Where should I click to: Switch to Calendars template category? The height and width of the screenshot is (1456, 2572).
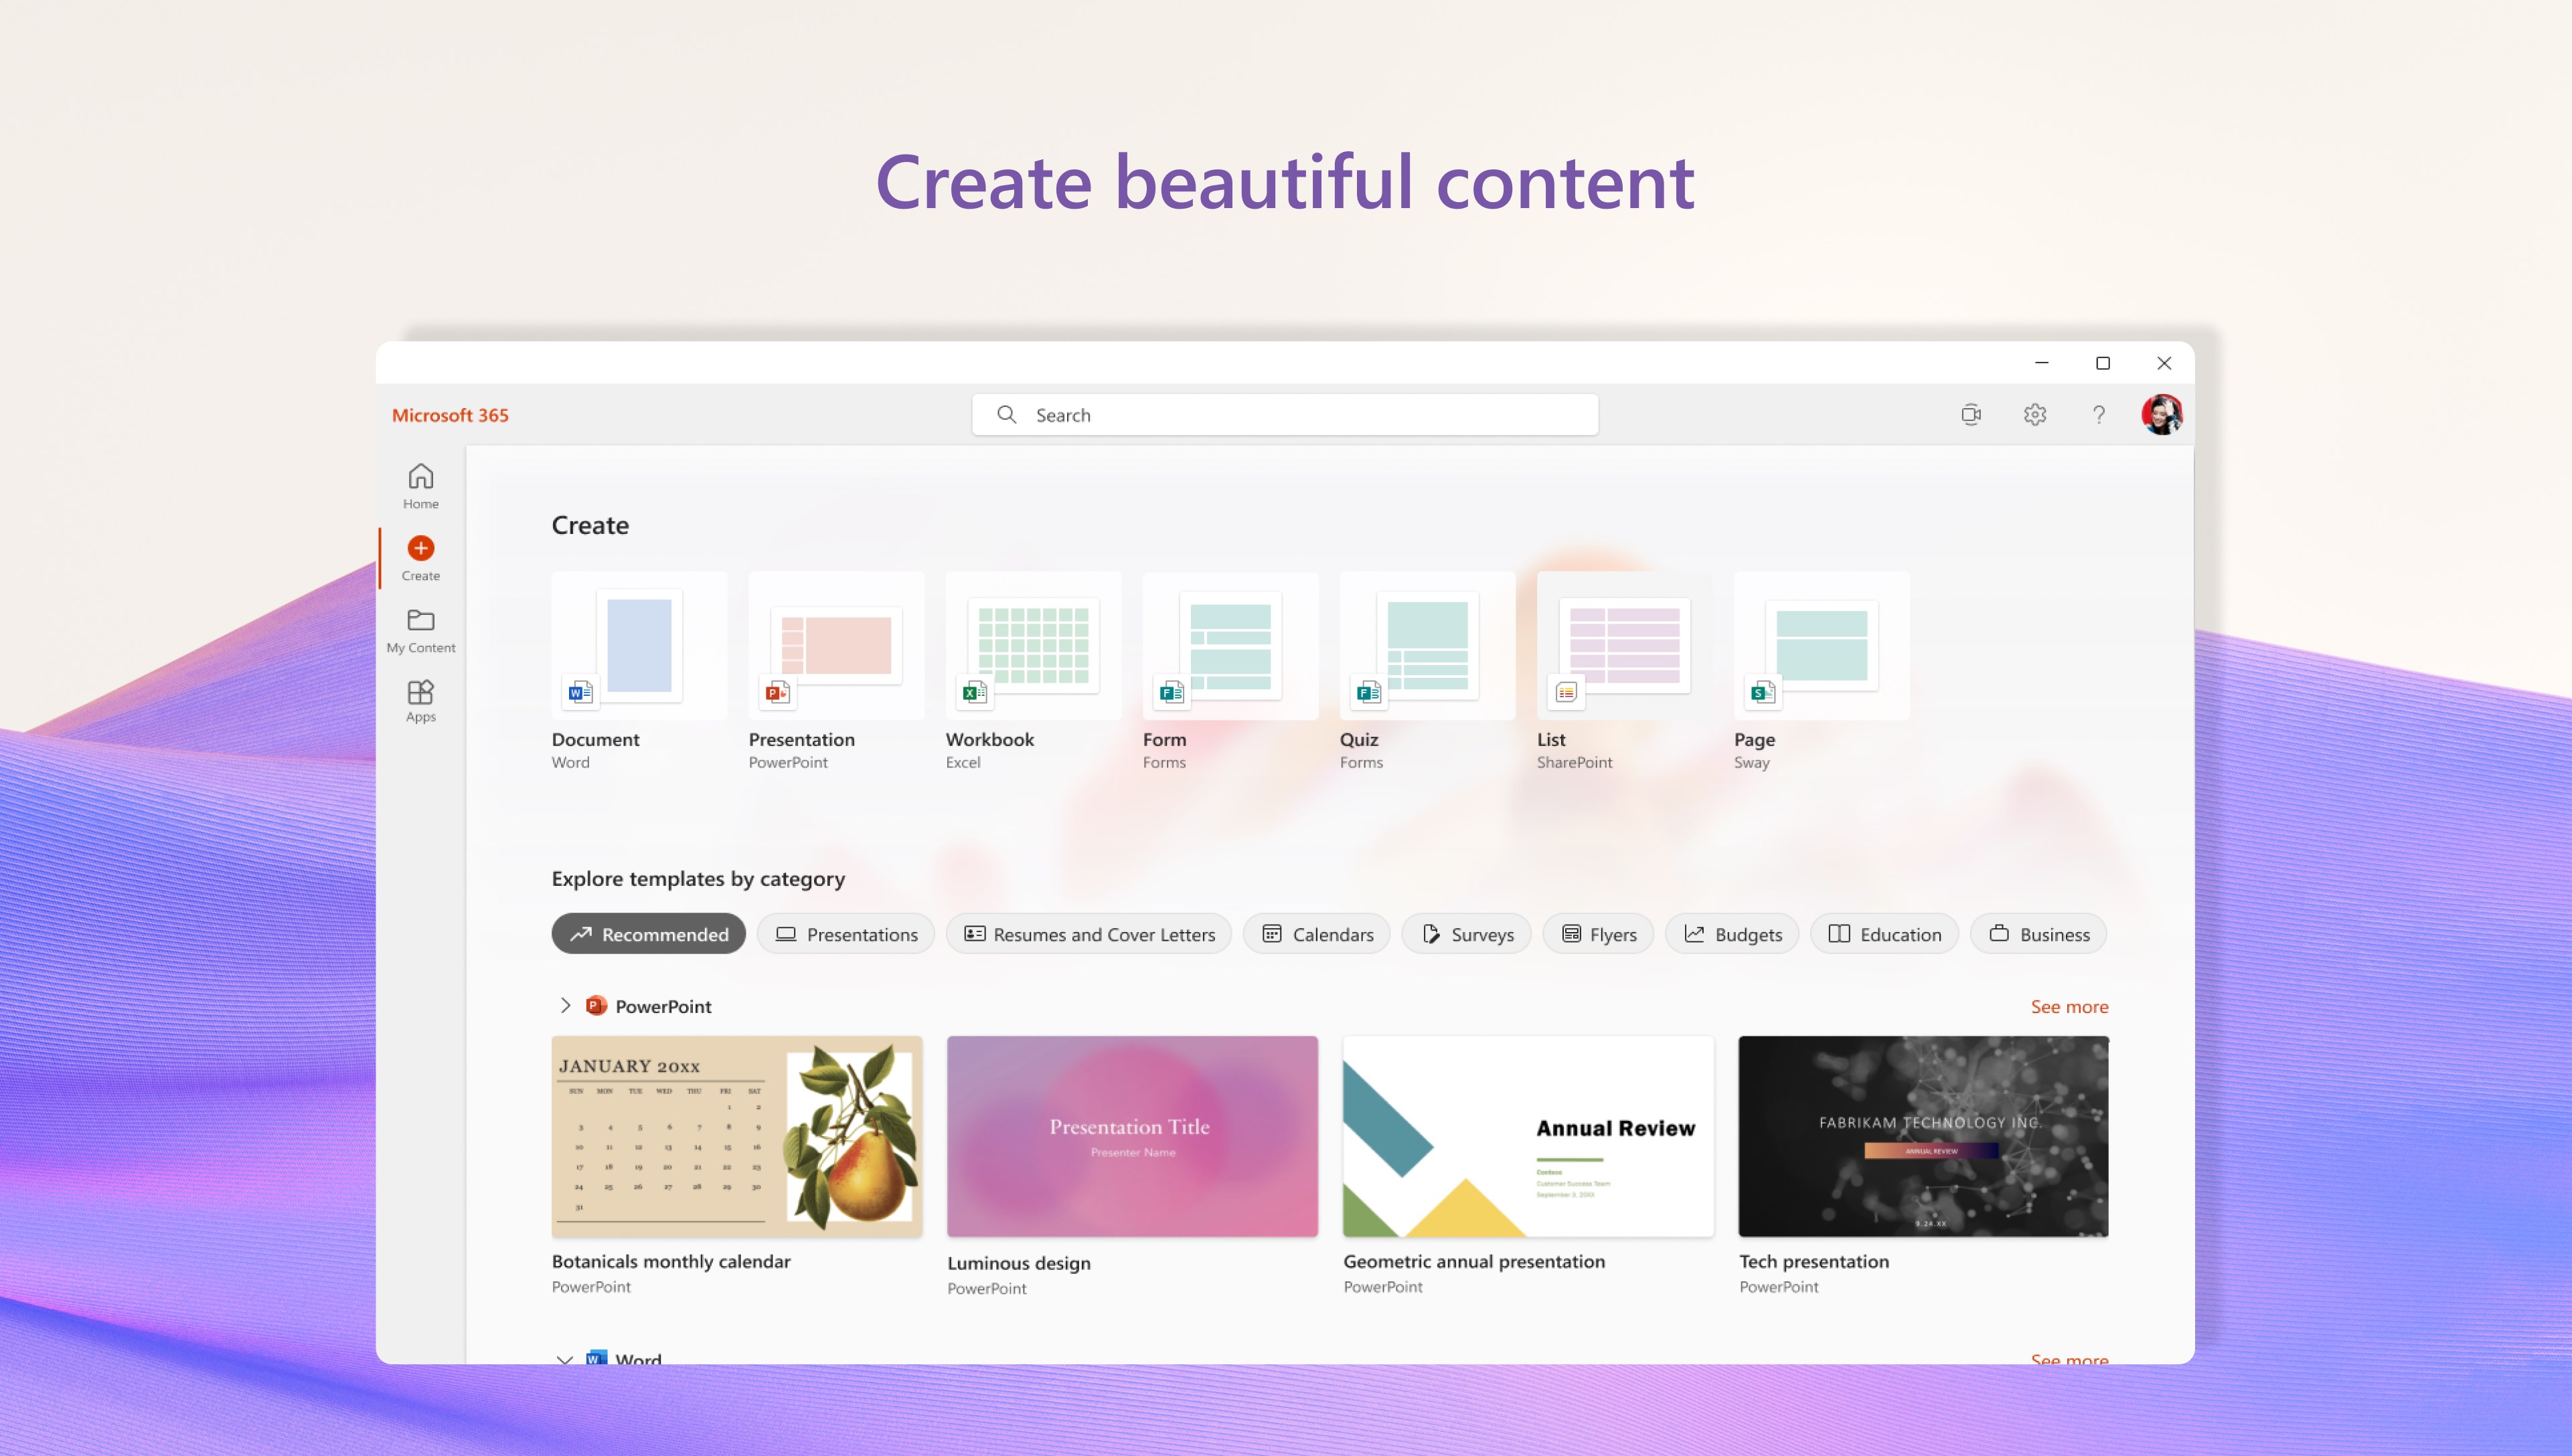coord(1317,934)
